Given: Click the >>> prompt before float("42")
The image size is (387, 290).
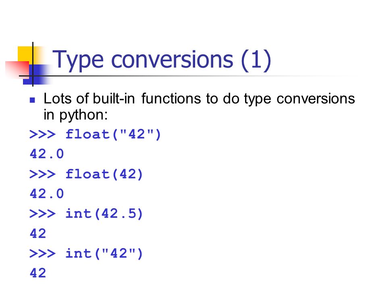Looking at the screenshot, I should [42, 135].
